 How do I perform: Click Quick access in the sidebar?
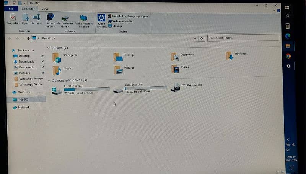point(23,50)
